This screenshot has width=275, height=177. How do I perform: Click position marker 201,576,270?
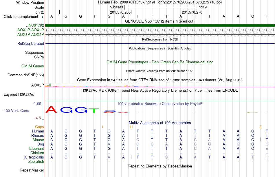[x=192, y=12]
